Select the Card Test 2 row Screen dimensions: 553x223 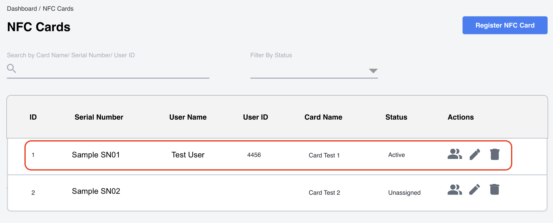pos(277,193)
